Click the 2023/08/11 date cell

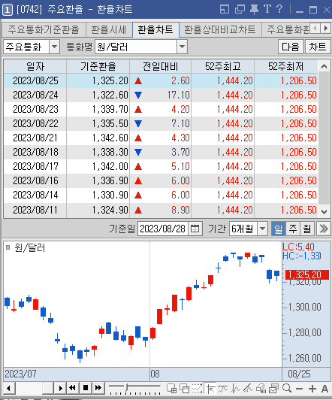(x=35, y=211)
